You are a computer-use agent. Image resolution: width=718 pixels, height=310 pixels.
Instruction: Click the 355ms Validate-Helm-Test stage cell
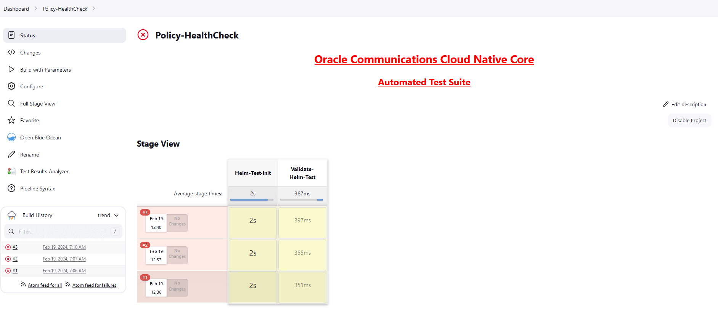pos(302,255)
